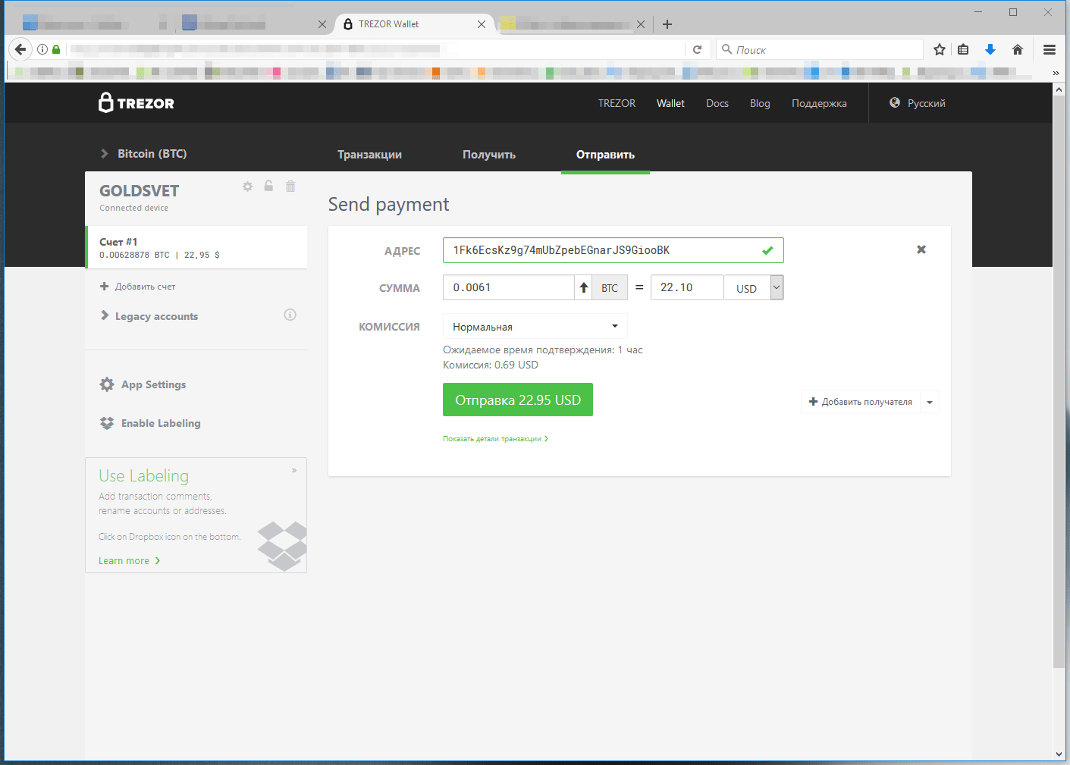This screenshot has width=1070, height=765.
Task: Click the padlock icon next to GOLDSVET
Action: click(x=268, y=186)
